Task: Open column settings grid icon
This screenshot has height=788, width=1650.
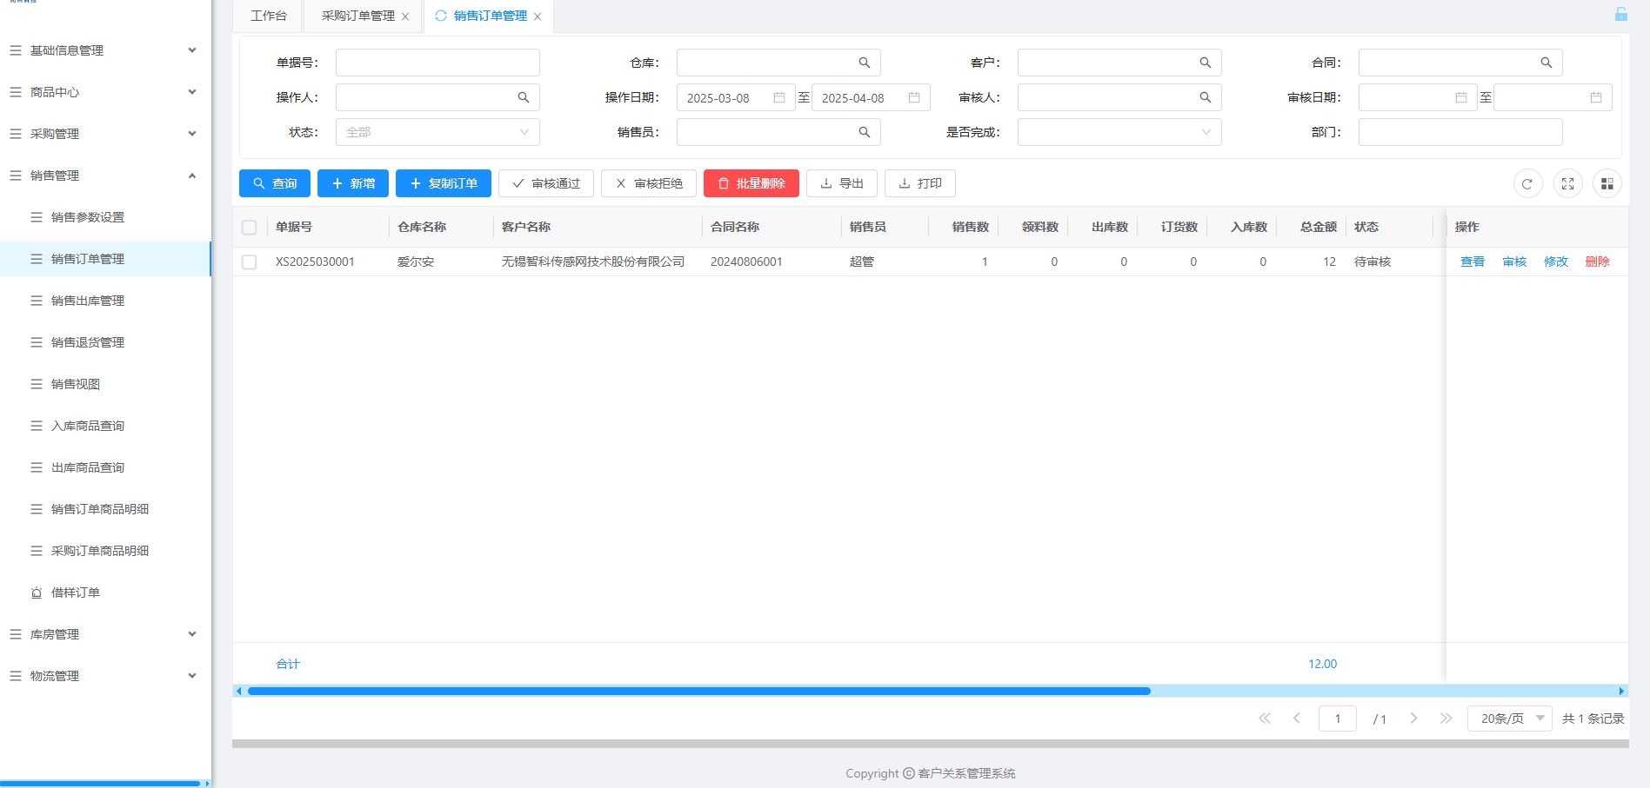Action: 1607,184
